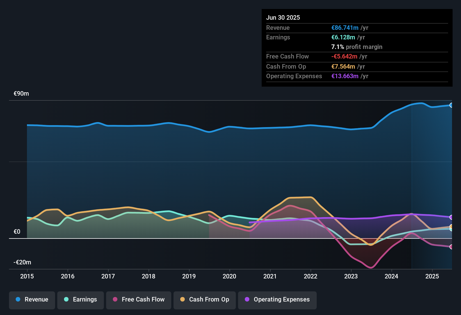Click the -€5.642m Free Cash Flow value
The width and height of the screenshot is (461, 315).
click(344, 56)
